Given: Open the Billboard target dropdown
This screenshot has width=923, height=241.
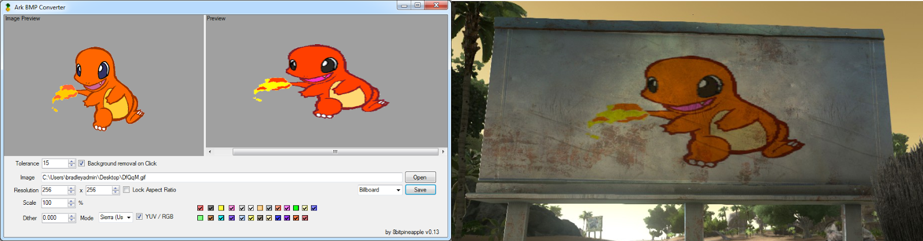Looking at the screenshot, I should tap(380, 190).
